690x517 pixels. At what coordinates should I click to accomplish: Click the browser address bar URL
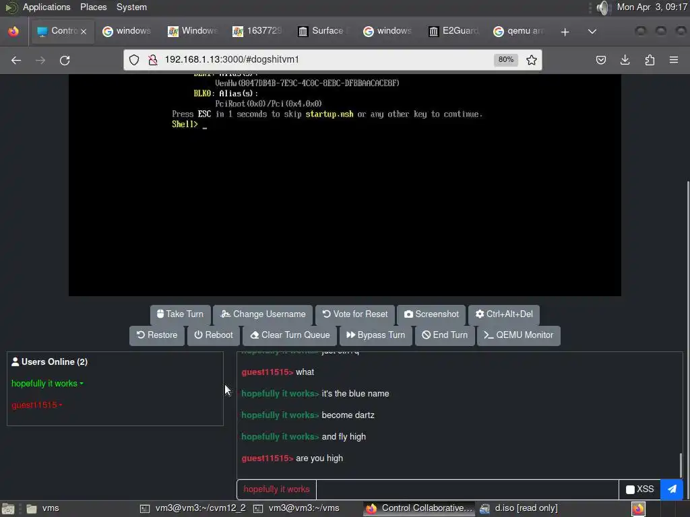pos(232,60)
